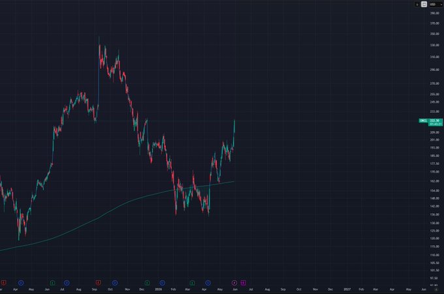Image resolution: width=444 pixels, height=294 pixels.
Task: Click the green earnings marker above Dec
Action: [148, 282]
